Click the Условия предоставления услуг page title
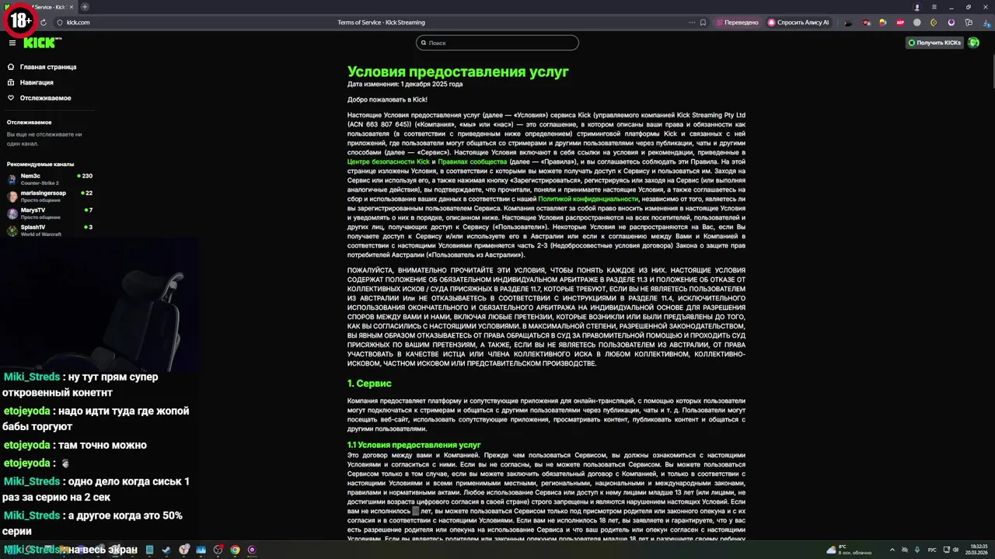 (458, 72)
